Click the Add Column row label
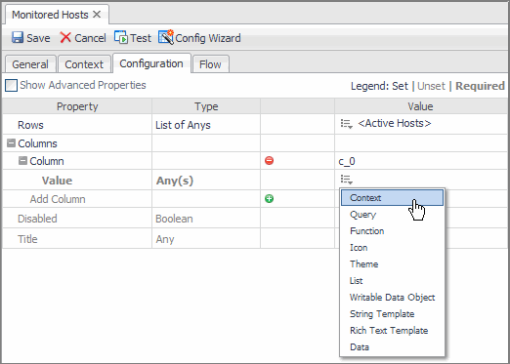 point(58,199)
